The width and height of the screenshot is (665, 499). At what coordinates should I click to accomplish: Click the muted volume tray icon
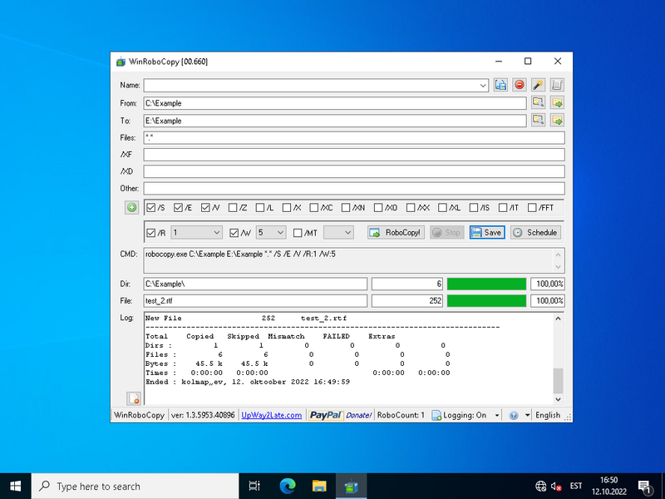[556, 487]
